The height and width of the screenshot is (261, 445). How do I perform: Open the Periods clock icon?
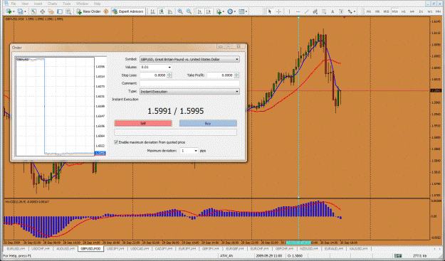230,11
